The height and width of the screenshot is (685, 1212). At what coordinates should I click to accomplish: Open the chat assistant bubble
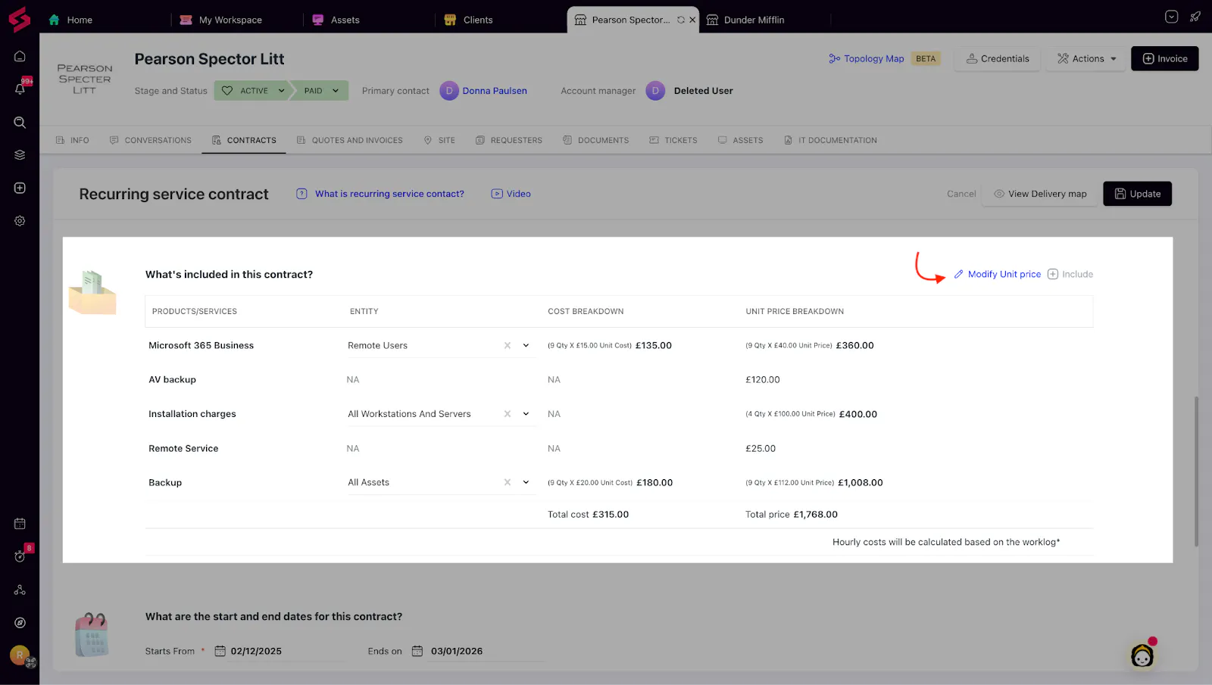(x=1142, y=655)
